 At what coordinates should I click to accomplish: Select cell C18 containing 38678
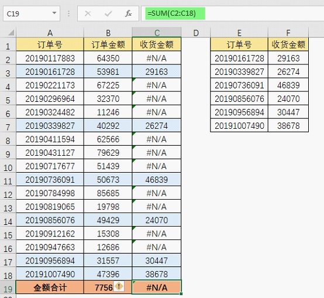[157, 274]
